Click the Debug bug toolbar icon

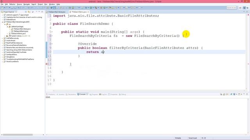click(86, 8)
